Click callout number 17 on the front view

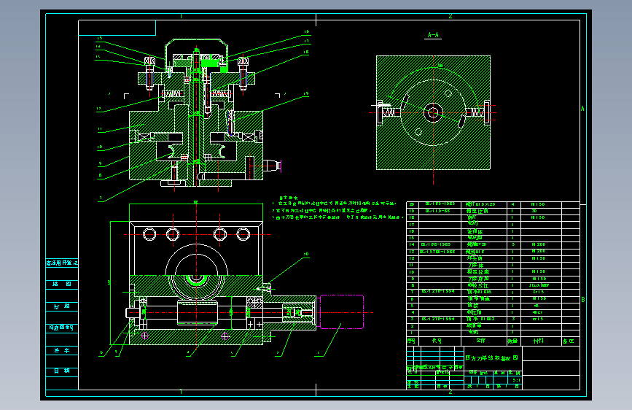coord(307,41)
